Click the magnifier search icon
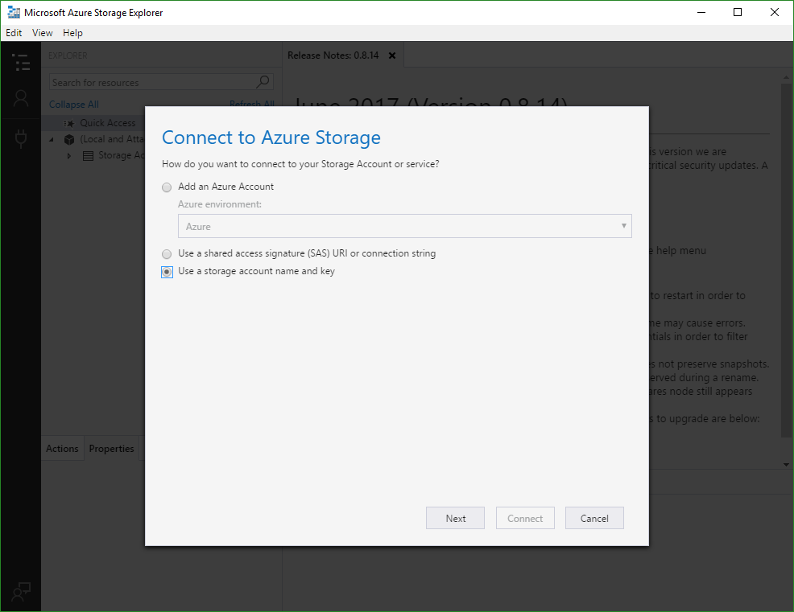Screen dimensions: 794x612 263,82
